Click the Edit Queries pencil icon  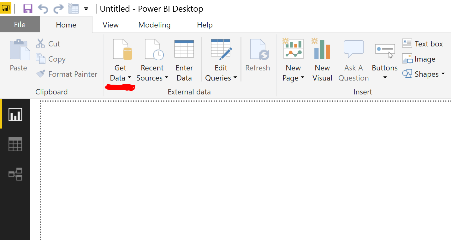tap(221, 50)
